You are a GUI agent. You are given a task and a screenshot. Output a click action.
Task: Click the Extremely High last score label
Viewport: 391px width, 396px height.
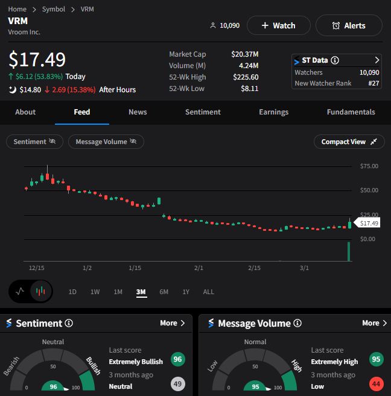point(334,362)
